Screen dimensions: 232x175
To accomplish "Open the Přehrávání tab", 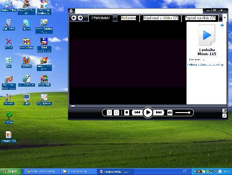I will (x=101, y=18).
